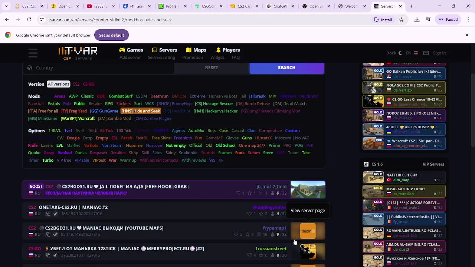The width and height of the screenshot is (475, 267).
Task: Enable the Ranked option filter
Action: tap(65, 153)
